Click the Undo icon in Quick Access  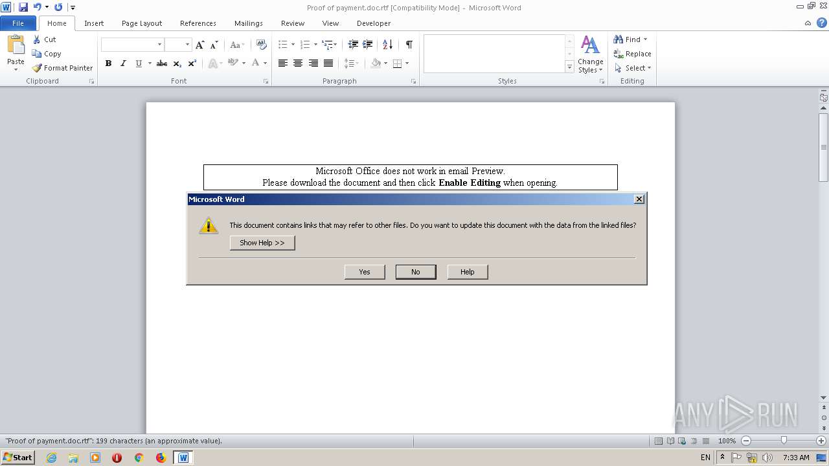click(x=37, y=7)
